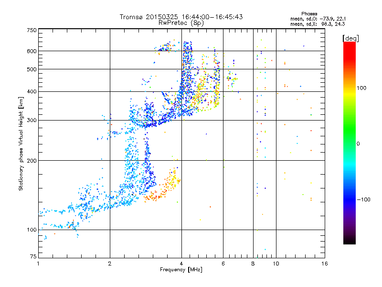
Task: Click the x-axis tick label '16'
Action: pyautogui.click(x=325, y=264)
